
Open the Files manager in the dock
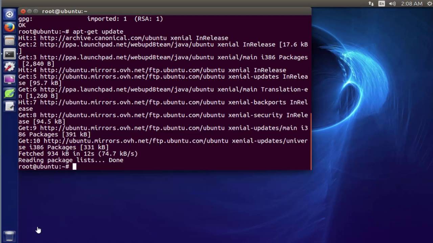coord(9,40)
